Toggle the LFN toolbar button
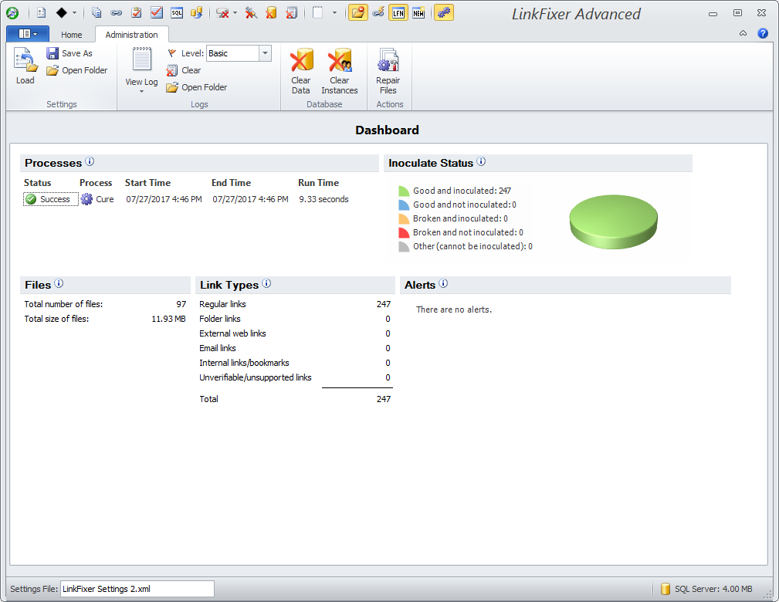Viewport: 779px width, 602px height. pyautogui.click(x=398, y=13)
